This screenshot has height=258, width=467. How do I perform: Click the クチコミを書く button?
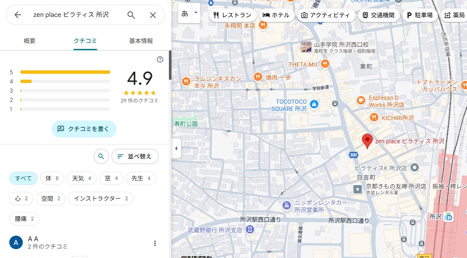tap(84, 129)
